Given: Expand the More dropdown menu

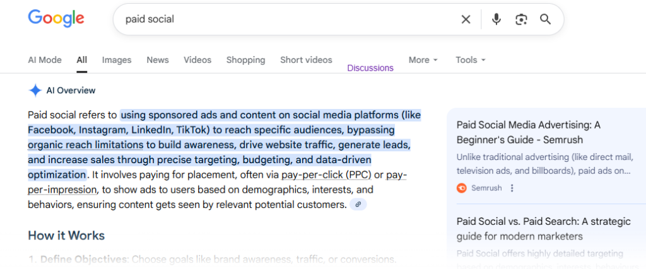Looking at the screenshot, I should click(x=423, y=60).
